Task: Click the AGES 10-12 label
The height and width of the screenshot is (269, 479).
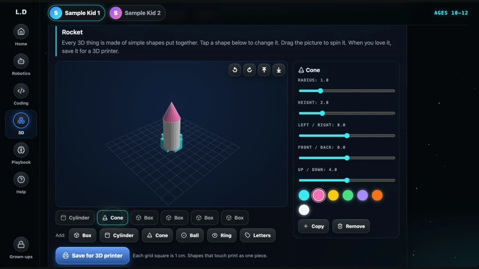Action: click(451, 13)
